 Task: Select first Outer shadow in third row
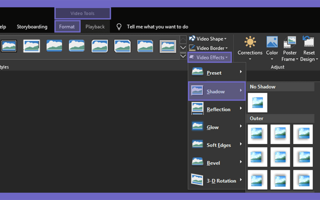point(257,180)
